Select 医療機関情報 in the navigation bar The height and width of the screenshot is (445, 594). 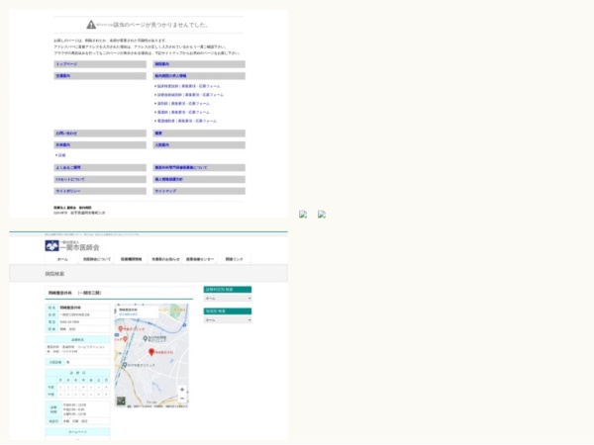click(131, 259)
